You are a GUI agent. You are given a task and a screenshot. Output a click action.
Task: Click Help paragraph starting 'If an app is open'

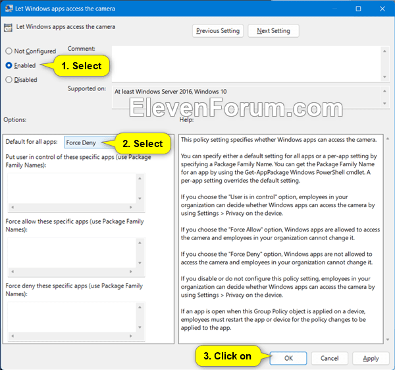coord(273,319)
